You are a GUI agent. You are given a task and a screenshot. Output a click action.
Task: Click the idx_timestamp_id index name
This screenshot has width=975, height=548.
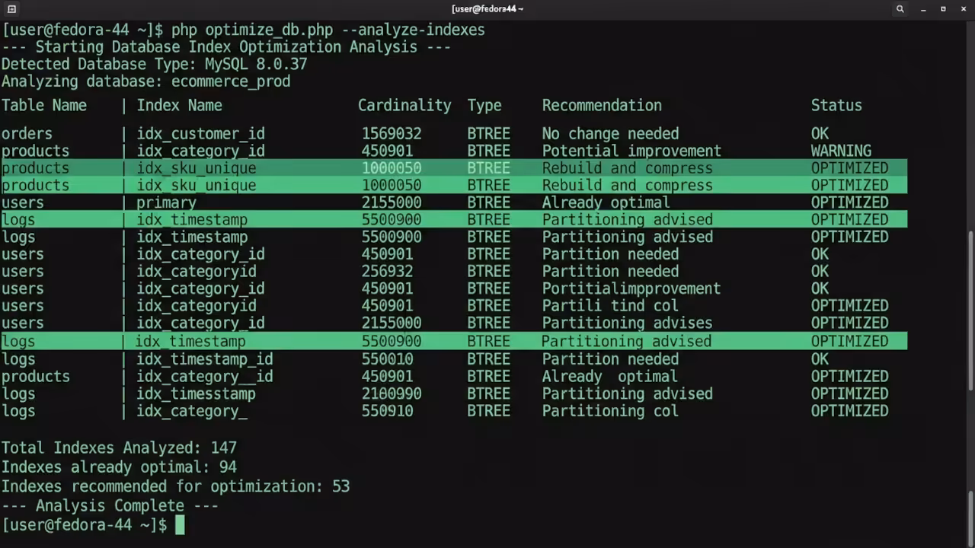(x=205, y=359)
